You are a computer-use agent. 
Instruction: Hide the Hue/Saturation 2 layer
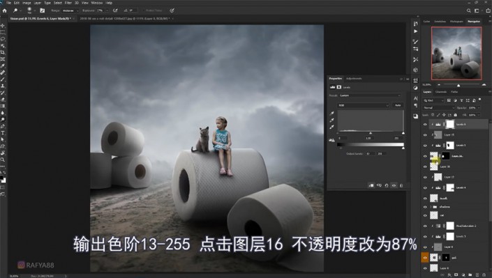(425, 226)
